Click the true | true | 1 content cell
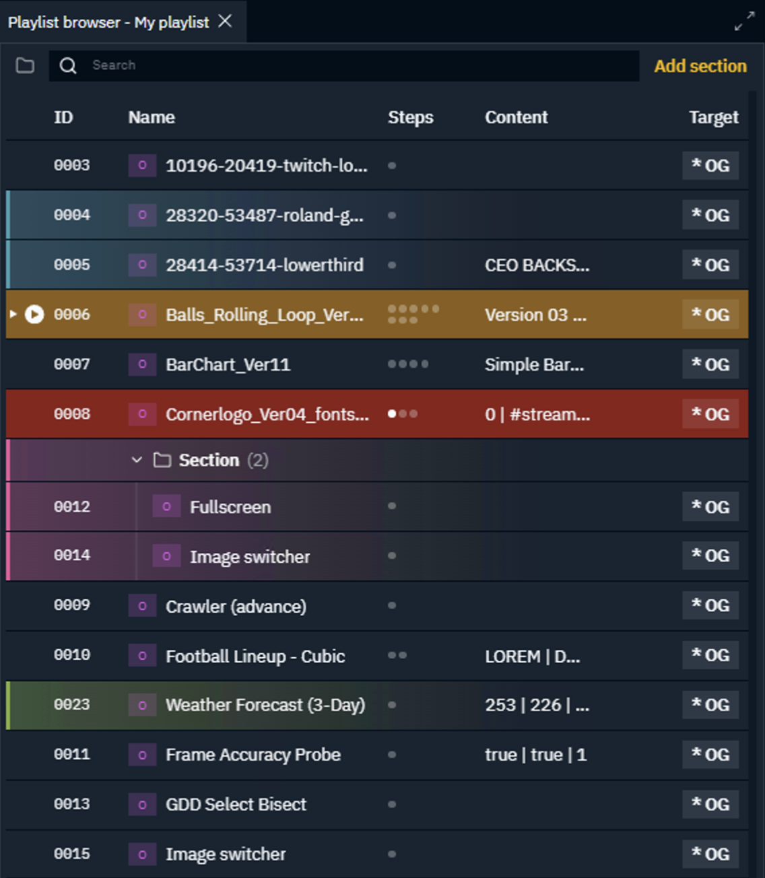The height and width of the screenshot is (878, 765). click(536, 755)
